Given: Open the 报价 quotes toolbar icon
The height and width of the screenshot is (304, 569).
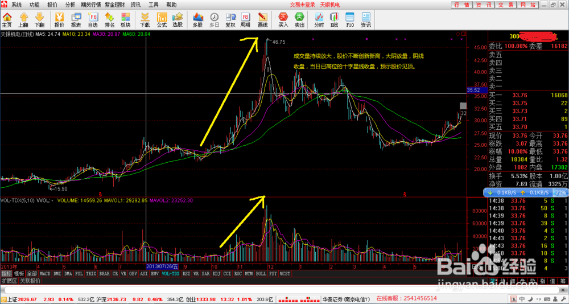Looking at the screenshot, I should point(59,20).
